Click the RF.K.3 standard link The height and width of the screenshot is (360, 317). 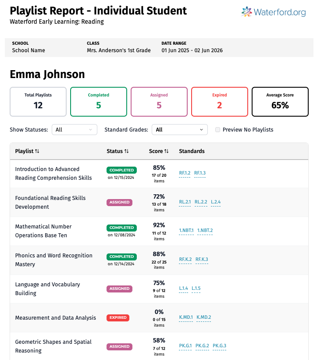pos(202,260)
